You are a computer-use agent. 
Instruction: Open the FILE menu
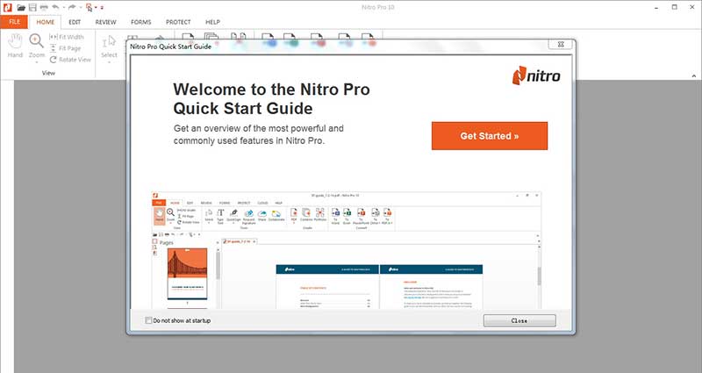pos(14,22)
